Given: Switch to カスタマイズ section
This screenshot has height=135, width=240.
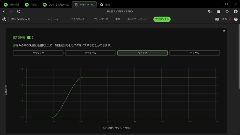Looking at the screenshot, I should (78, 19).
